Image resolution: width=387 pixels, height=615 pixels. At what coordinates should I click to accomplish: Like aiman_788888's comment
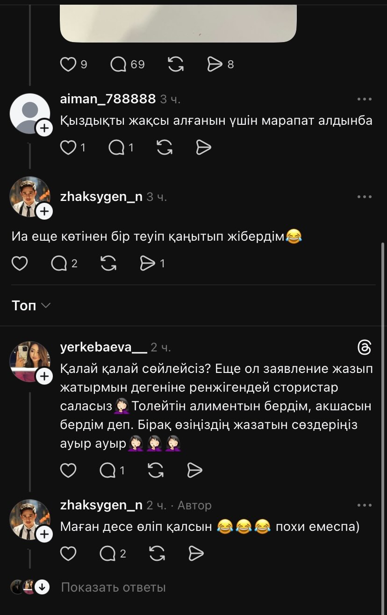[x=68, y=148]
